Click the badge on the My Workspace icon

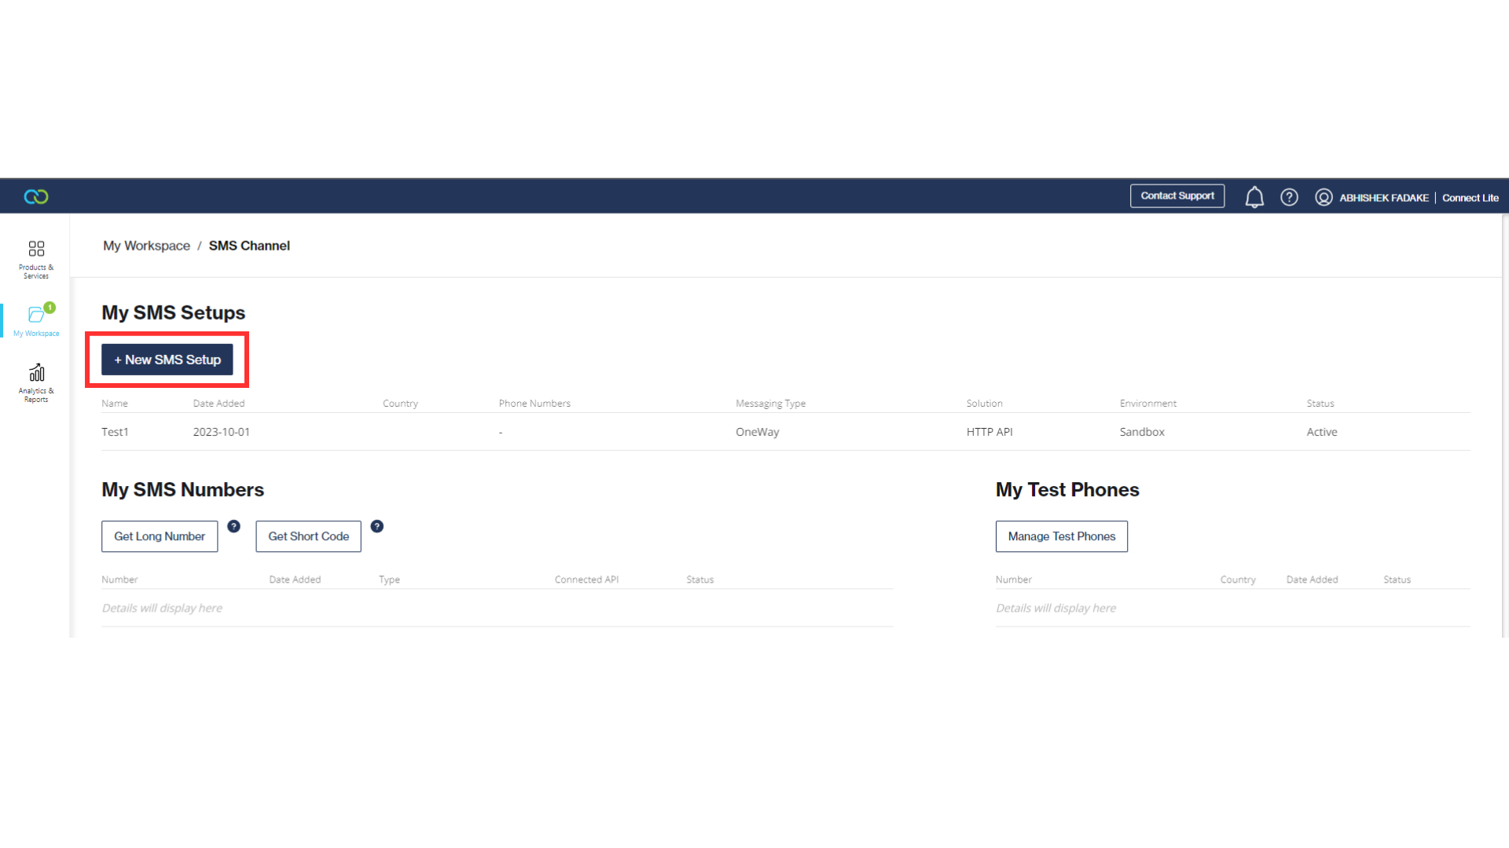click(50, 309)
